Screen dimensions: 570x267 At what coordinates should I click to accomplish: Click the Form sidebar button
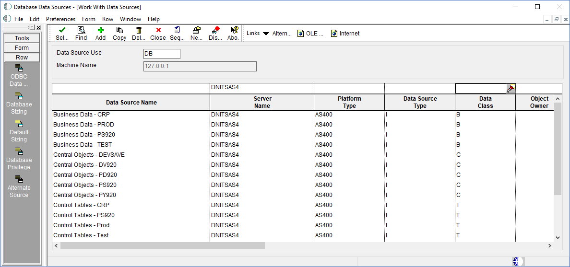point(22,48)
